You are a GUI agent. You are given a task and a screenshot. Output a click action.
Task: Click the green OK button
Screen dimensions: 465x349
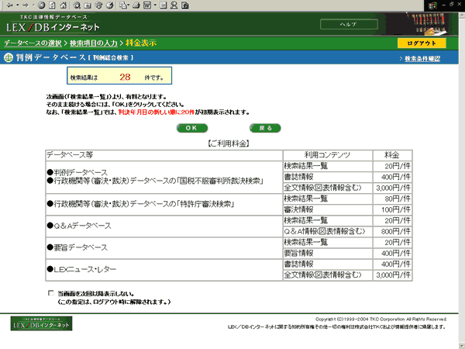192,128
